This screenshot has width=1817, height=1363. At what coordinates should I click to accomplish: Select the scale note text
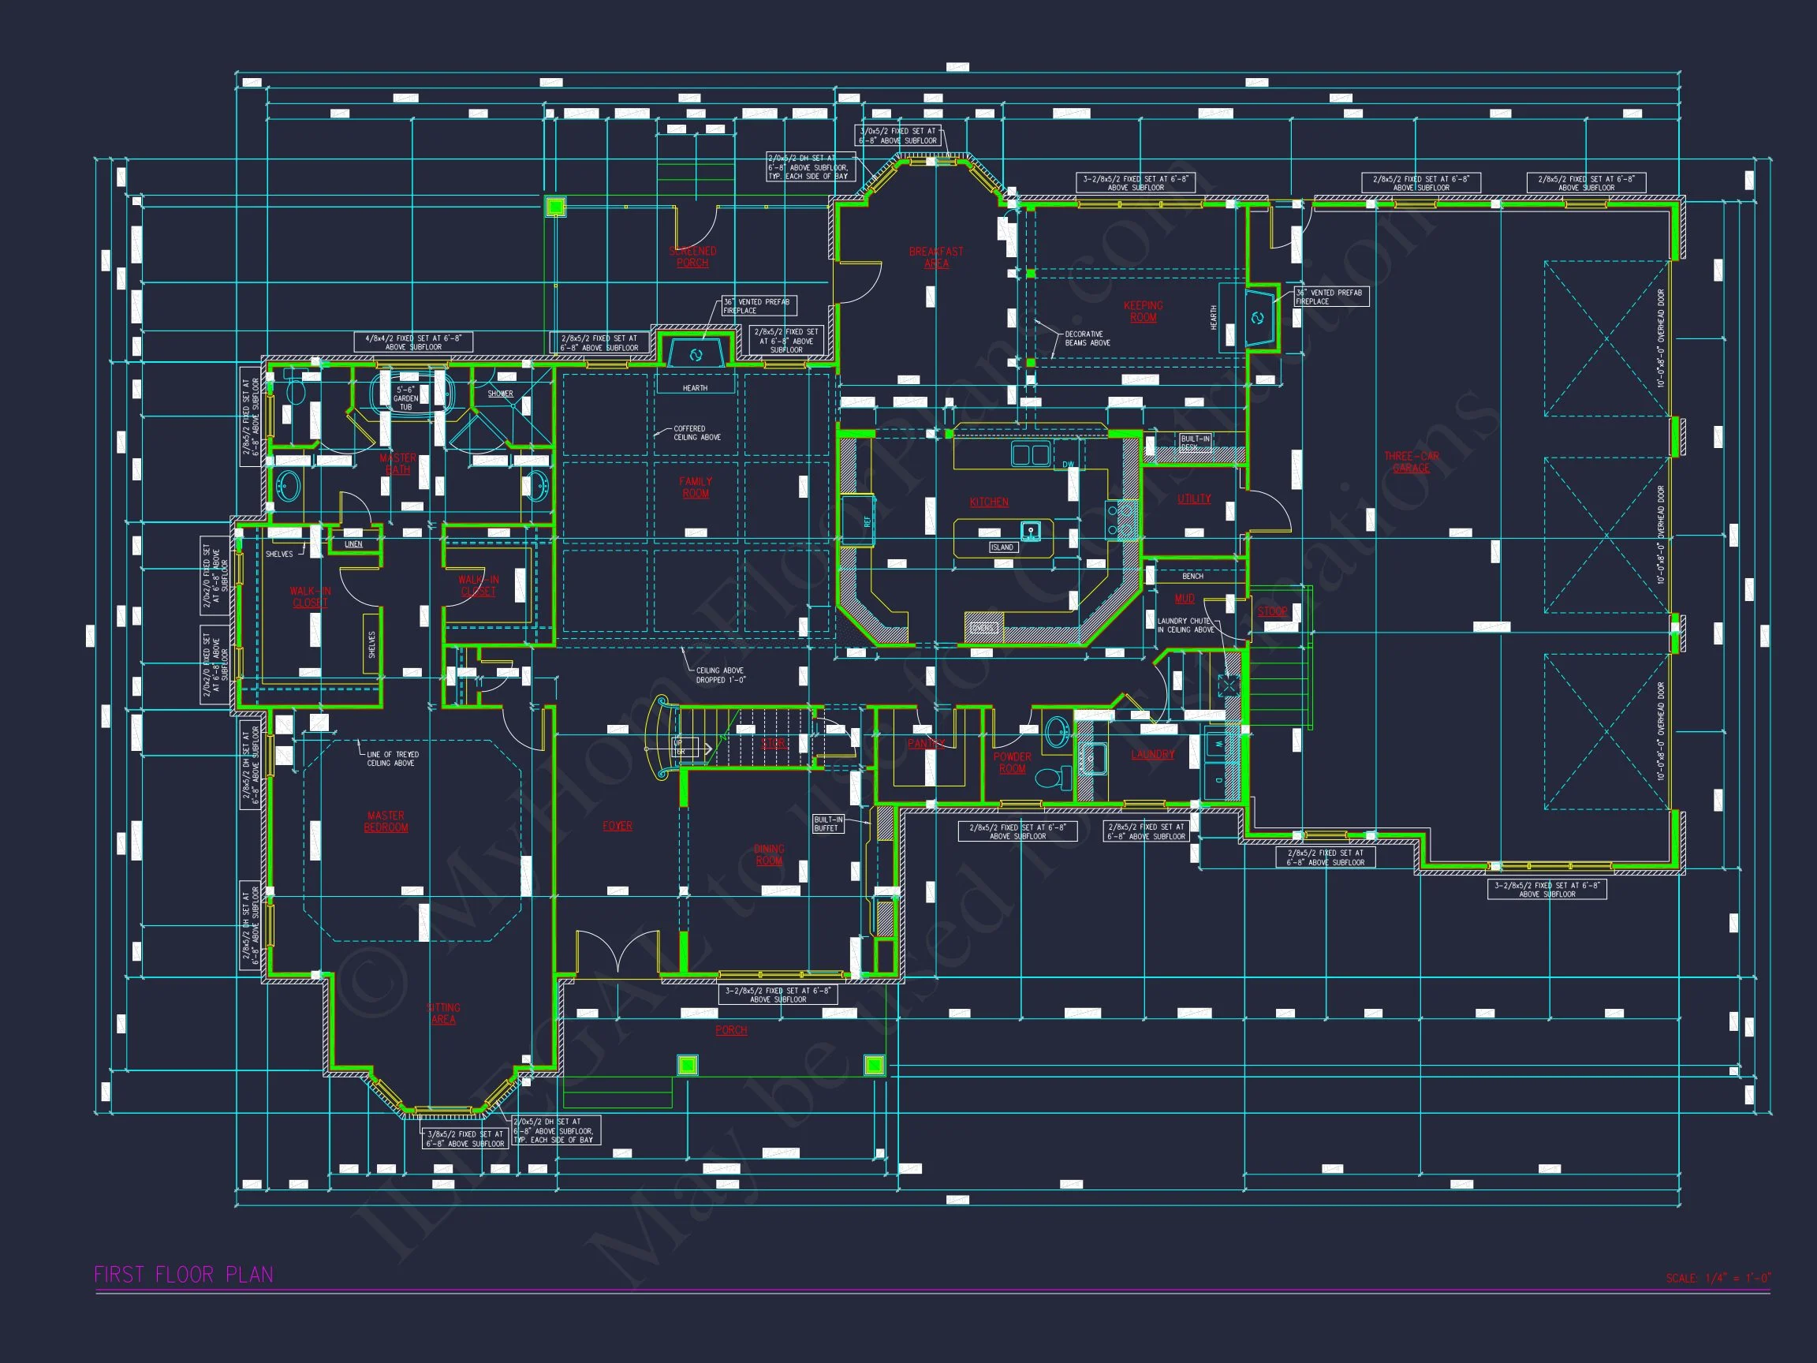click(x=1718, y=1278)
